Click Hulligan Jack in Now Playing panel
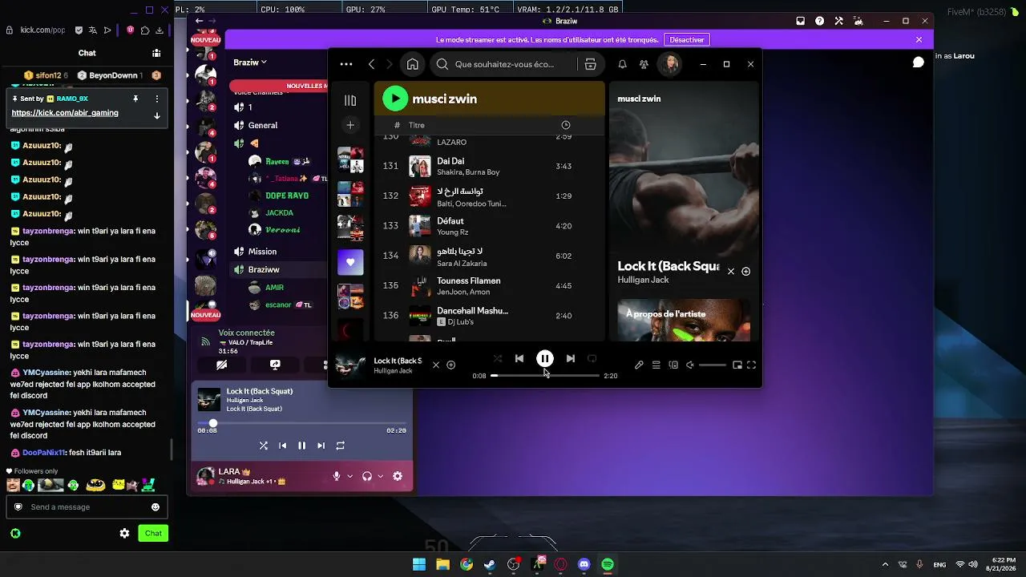1026x577 pixels. coord(643,280)
